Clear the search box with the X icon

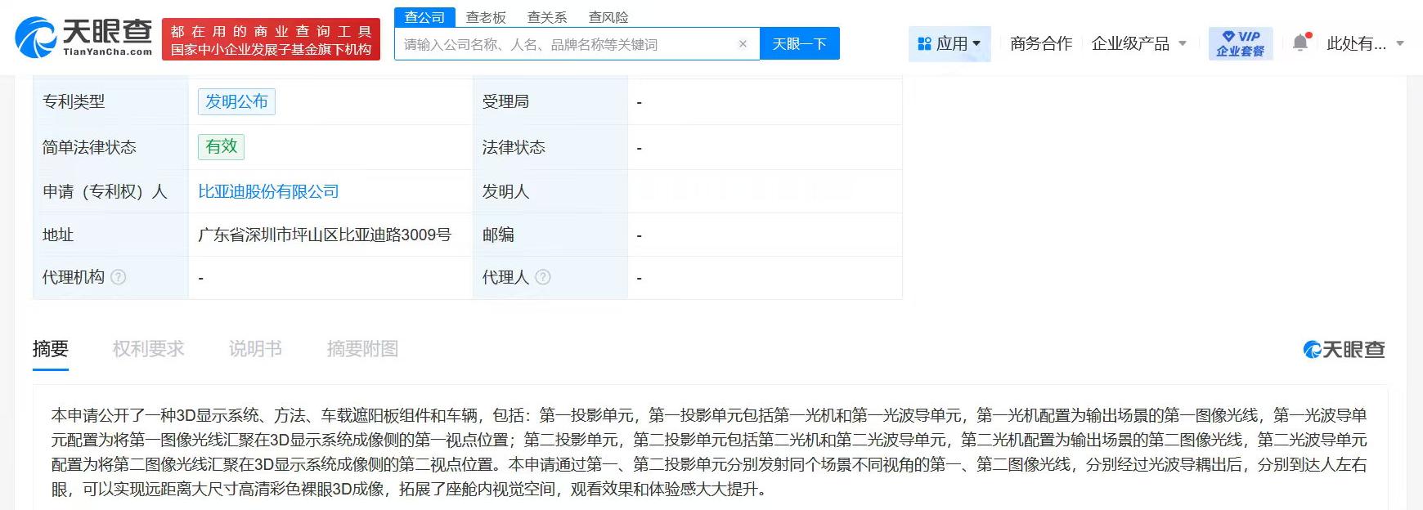pyautogui.click(x=743, y=44)
